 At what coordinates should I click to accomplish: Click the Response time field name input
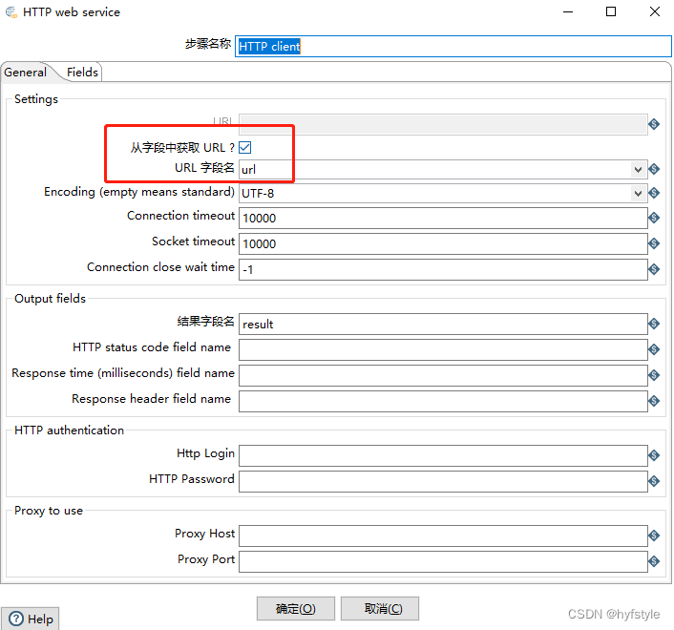point(443,375)
